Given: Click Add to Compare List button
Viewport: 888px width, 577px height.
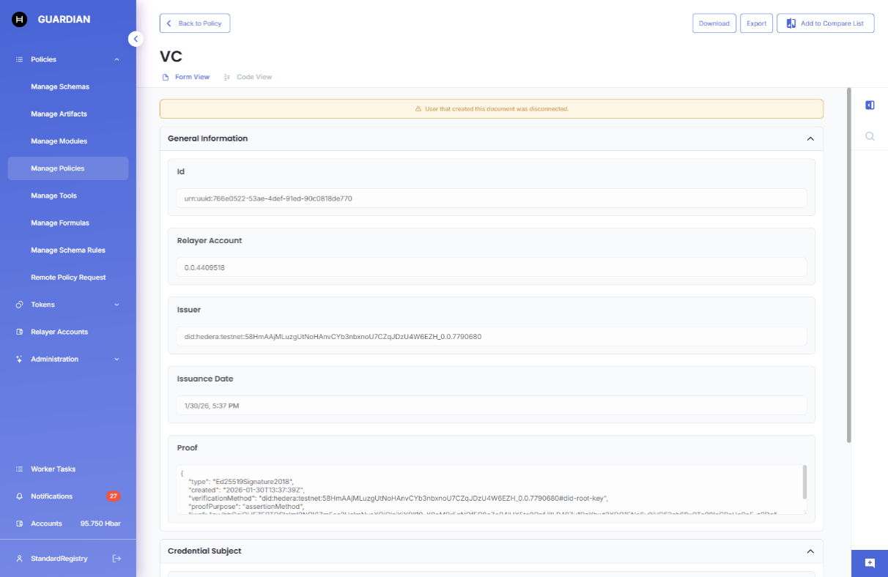Looking at the screenshot, I should 825,23.
